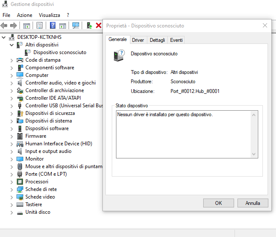Click the Mouse category icon
The image size is (276, 237).
point(20,166)
